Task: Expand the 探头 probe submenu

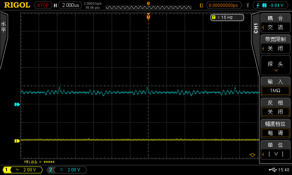Action: [x=275, y=65]
